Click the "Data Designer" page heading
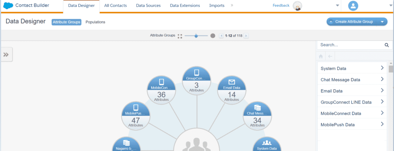Image resolution: width=394 pixels, height=151 pixels. point(26,22)
